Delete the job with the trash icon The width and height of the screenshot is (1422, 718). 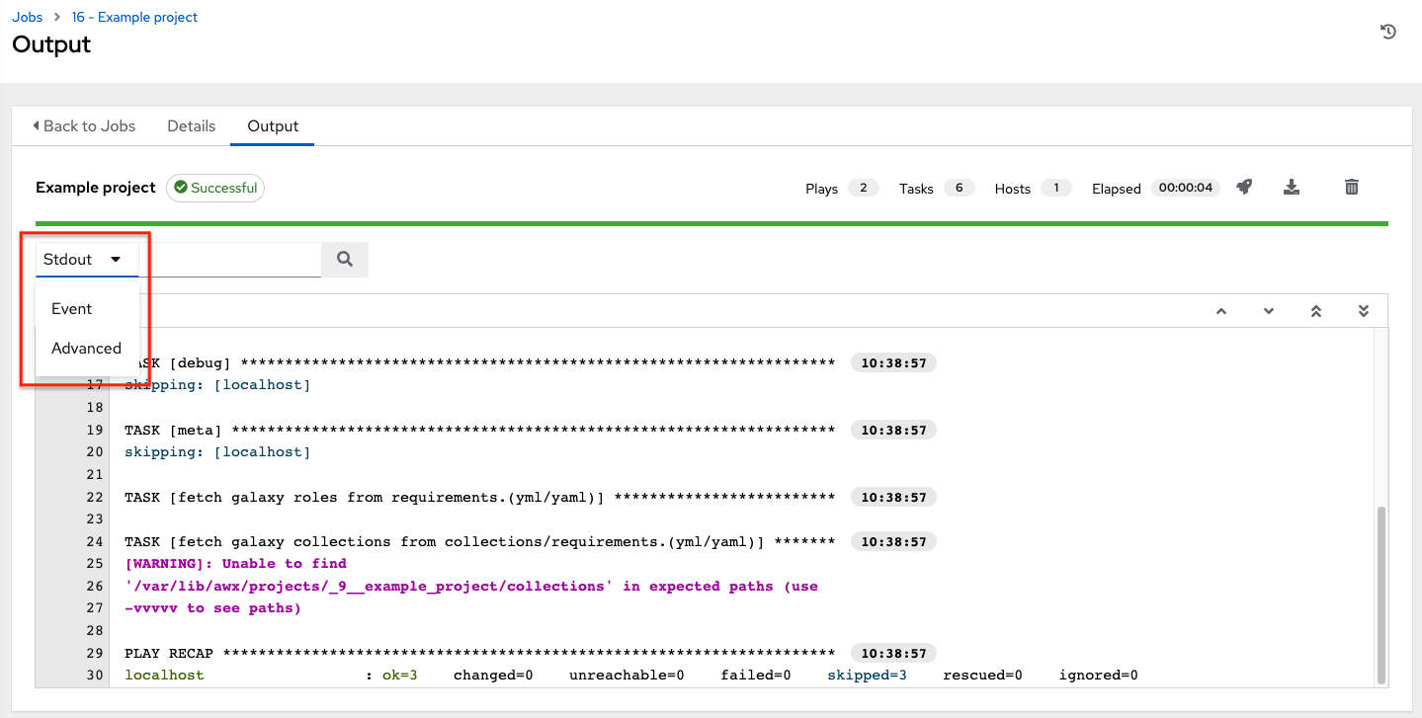pos(1351,187)
